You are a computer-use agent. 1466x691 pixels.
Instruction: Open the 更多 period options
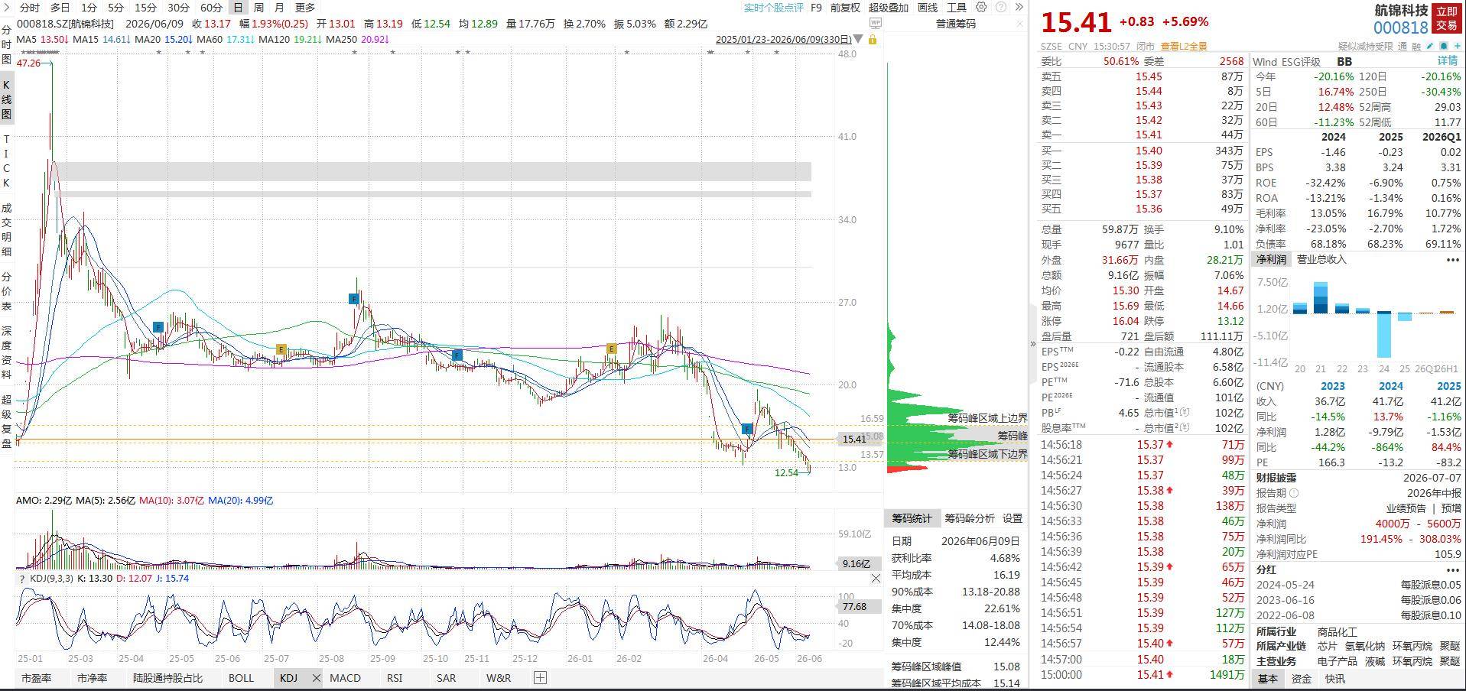click(304, 7)
